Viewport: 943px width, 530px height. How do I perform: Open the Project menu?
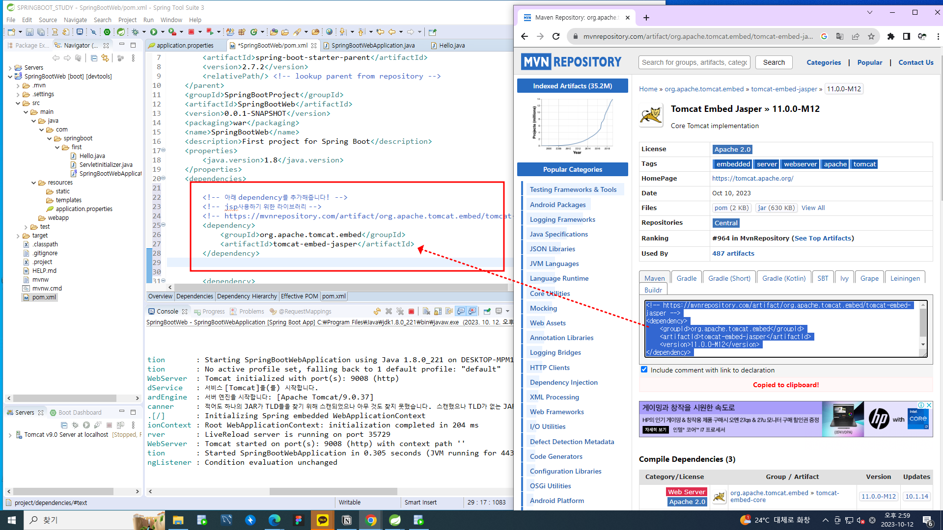point(127,20)
